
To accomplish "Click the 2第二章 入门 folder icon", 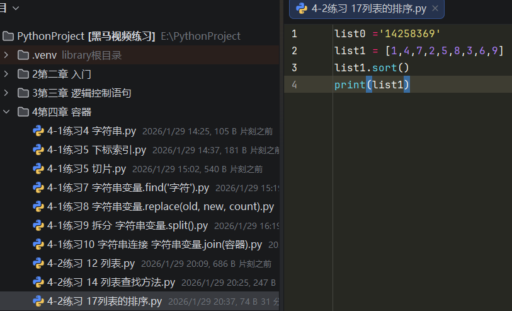I will [23, 74].
